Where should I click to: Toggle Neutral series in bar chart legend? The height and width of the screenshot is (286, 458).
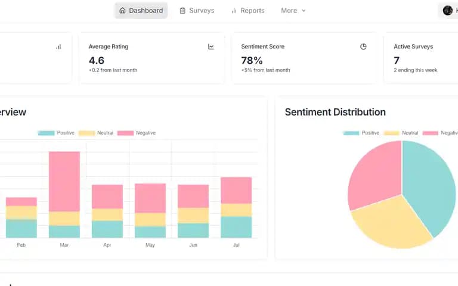[x=96, y=133]
